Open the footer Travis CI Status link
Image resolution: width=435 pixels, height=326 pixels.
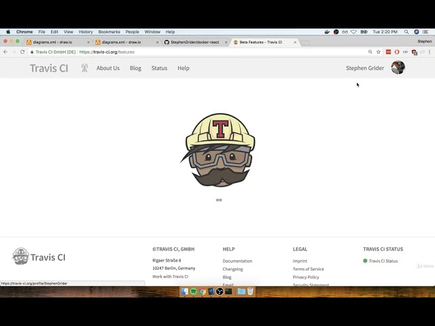pyautogui.click(x=383, y=261)
